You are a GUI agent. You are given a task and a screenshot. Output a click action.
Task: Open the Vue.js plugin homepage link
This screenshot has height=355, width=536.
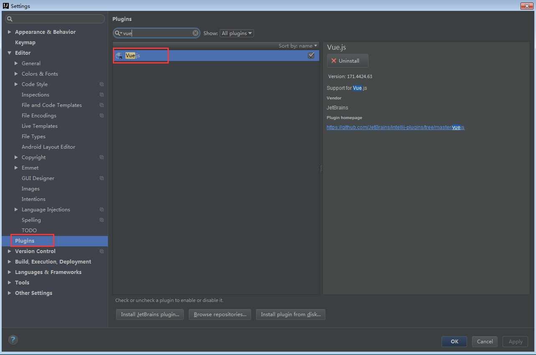point(396,127)
